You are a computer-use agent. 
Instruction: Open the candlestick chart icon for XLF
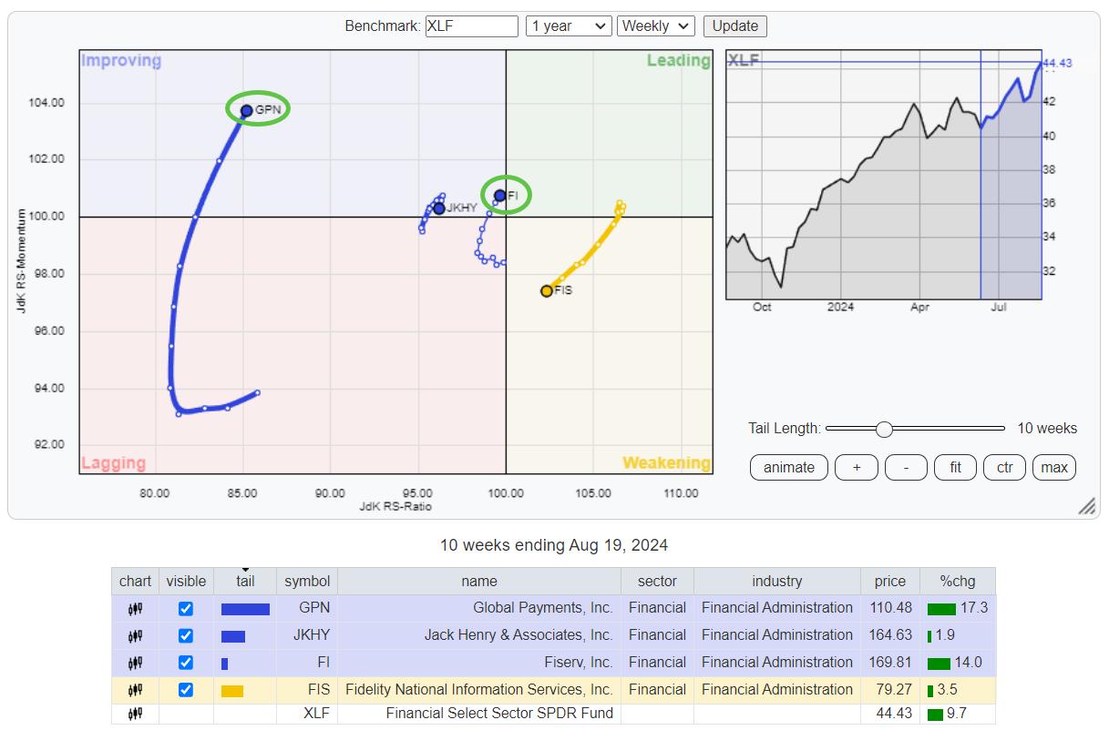[135, 714]
